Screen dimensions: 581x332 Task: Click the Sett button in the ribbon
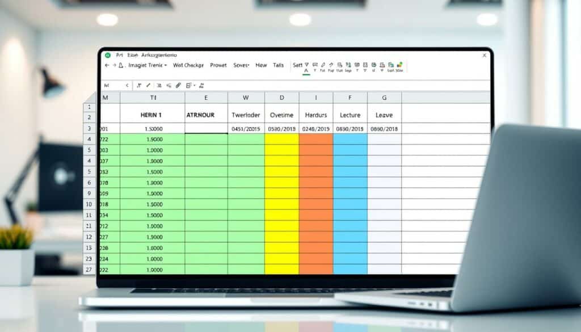(297, 66)
